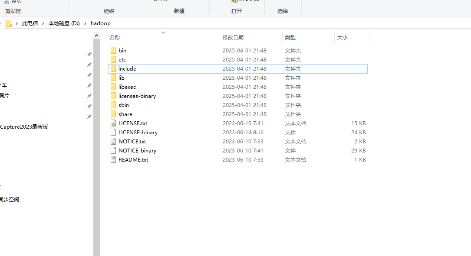
Task: Expand the chevron after 本地磁盘 (D:)
Action: click(85, 23)
